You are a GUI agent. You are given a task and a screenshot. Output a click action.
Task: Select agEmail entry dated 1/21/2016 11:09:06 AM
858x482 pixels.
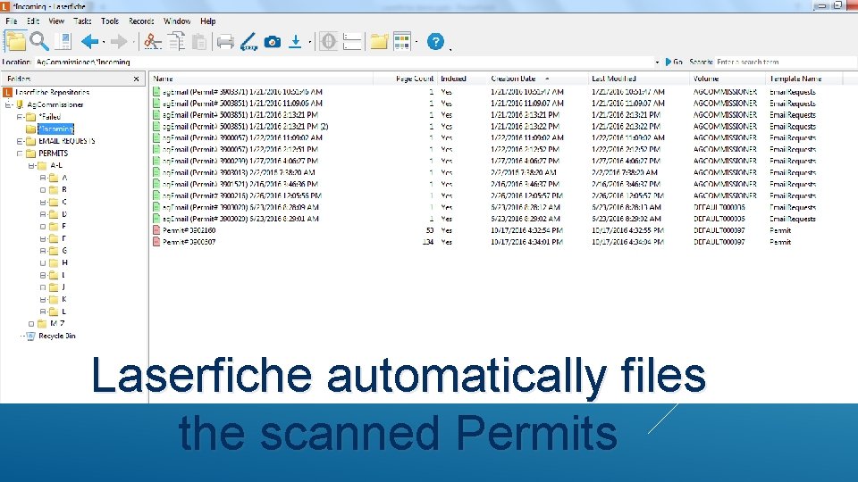242,104
